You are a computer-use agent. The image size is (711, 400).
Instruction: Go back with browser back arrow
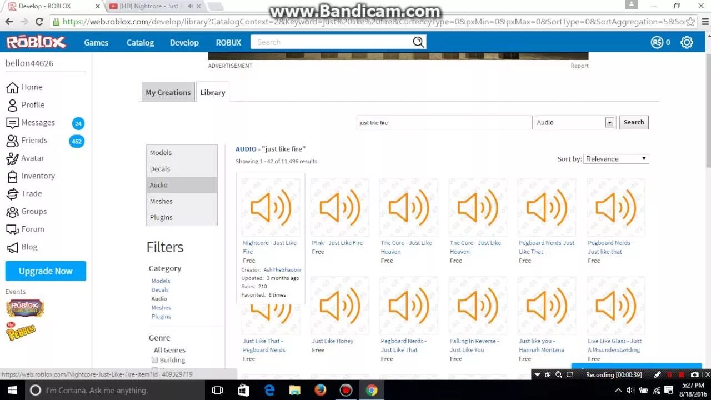point(9,22)
